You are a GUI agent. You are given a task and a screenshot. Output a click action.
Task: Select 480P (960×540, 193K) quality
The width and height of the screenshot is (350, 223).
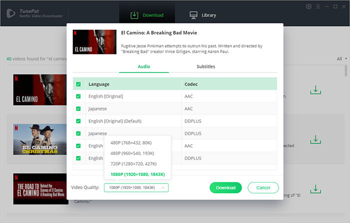[132, 153]
